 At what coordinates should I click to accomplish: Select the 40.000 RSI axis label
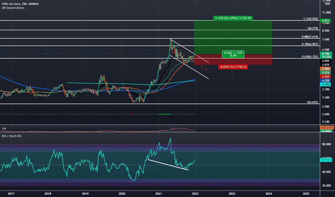click(326, 172)
